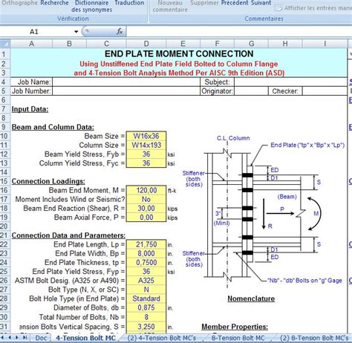Open the 8-Tension Bolt MC sheet tab
352x343 pixels.
click(x=238, y=338)
